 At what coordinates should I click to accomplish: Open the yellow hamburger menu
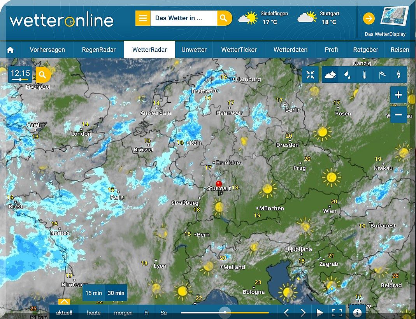143,18
